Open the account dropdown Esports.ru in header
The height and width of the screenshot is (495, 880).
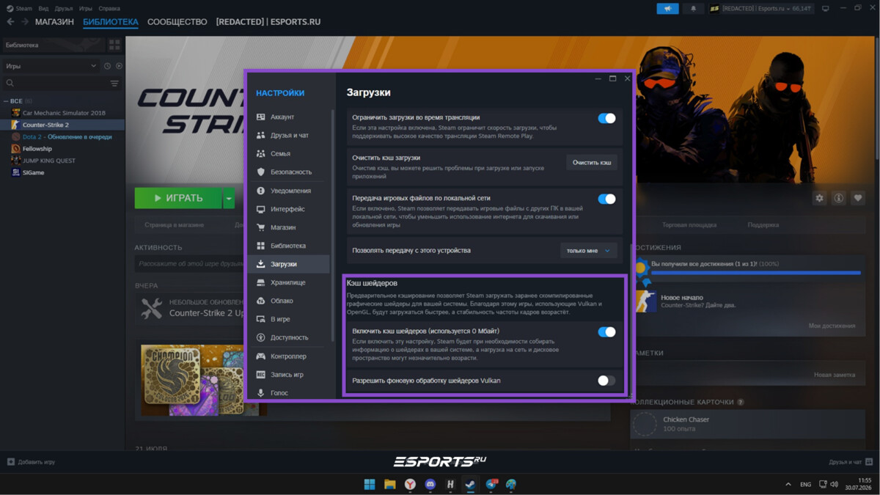[x=760, y=9]
